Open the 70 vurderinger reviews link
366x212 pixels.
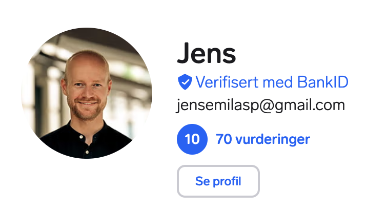[263, 139]
